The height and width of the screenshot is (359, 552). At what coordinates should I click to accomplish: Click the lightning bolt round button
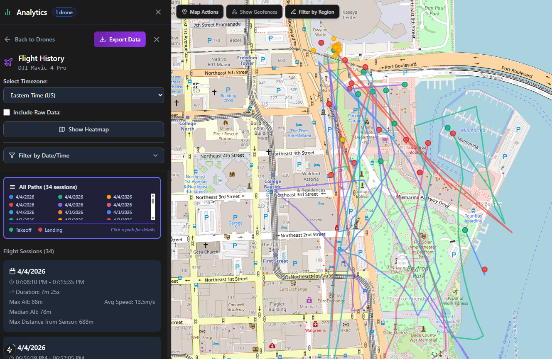tap(10, 349)
